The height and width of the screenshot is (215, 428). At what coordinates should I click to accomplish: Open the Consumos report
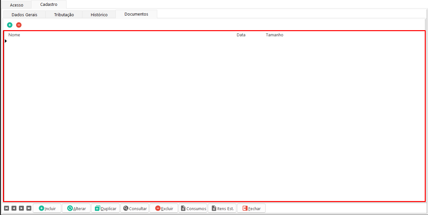click(x=193, y=209)
